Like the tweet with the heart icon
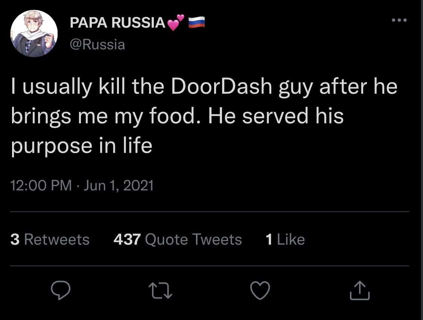The height and width of the screenshot is (320, 423). tap(260, 291)
